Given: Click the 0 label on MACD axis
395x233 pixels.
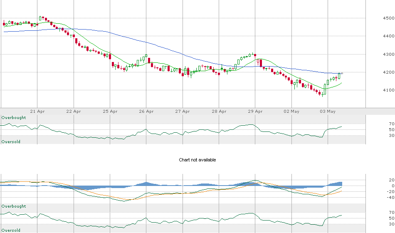Looking at the screenshot, I should tap(393, 186).
